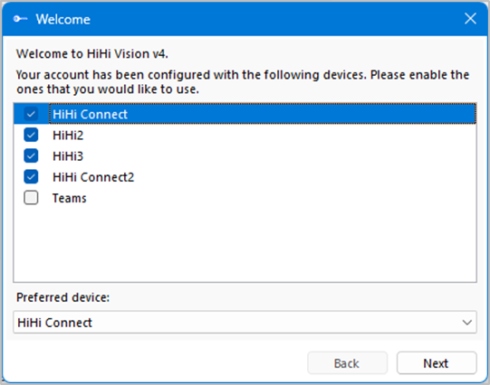Select the HiHi Connect list row label
This screenshot has width=490, height=385.
[x=90, y=115]
